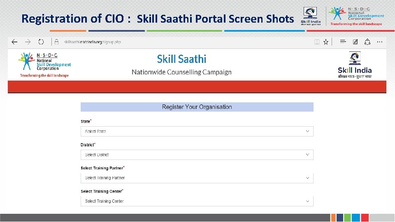
Task: Click the Skill India logo on portal header
Action: click(355, 65)
